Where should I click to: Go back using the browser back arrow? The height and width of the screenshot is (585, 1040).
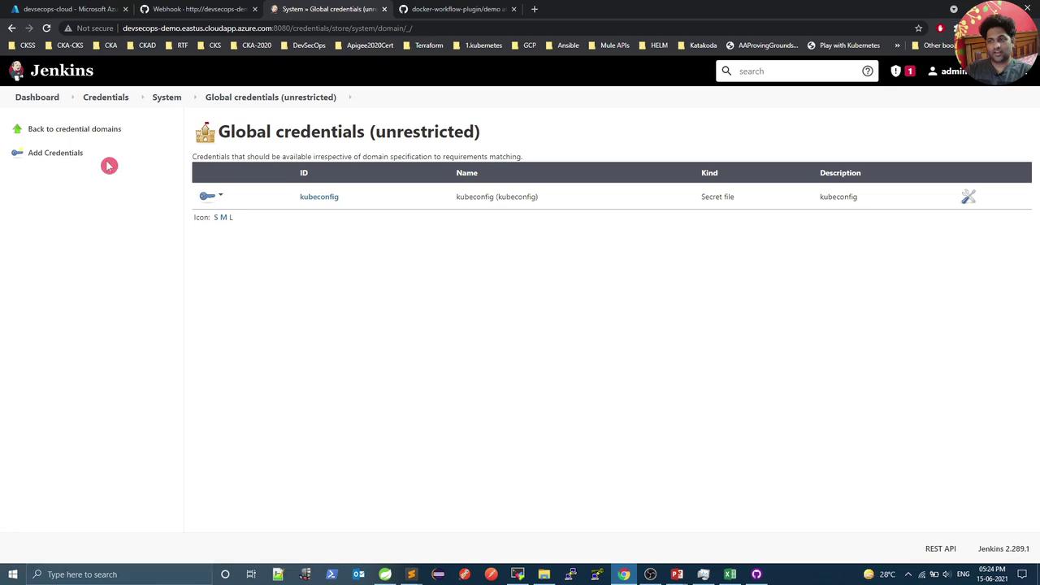[11, 28]
